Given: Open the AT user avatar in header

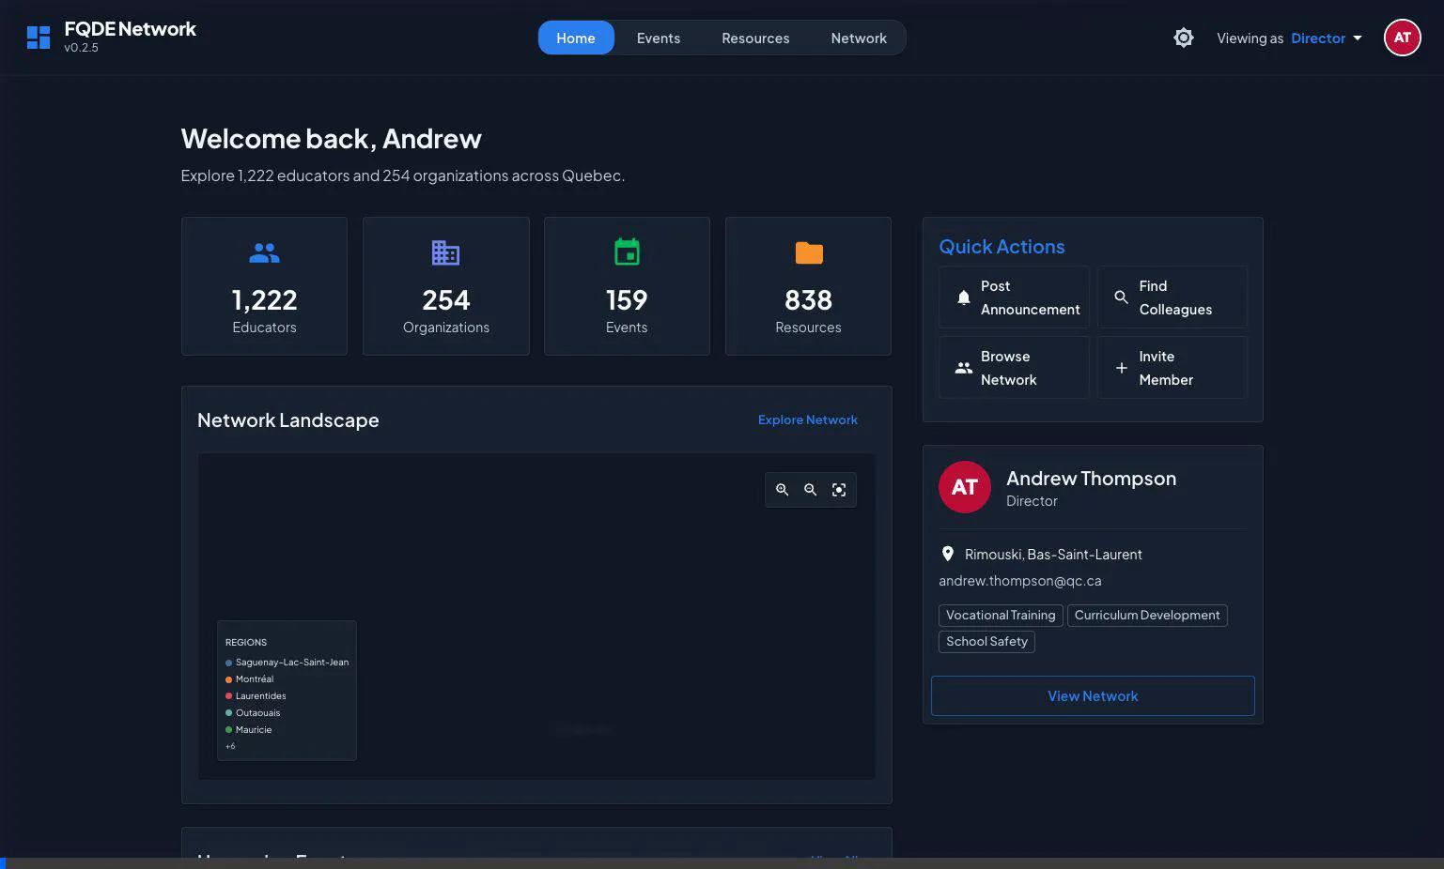Looking at the screenshot, I should [1402, 38].
